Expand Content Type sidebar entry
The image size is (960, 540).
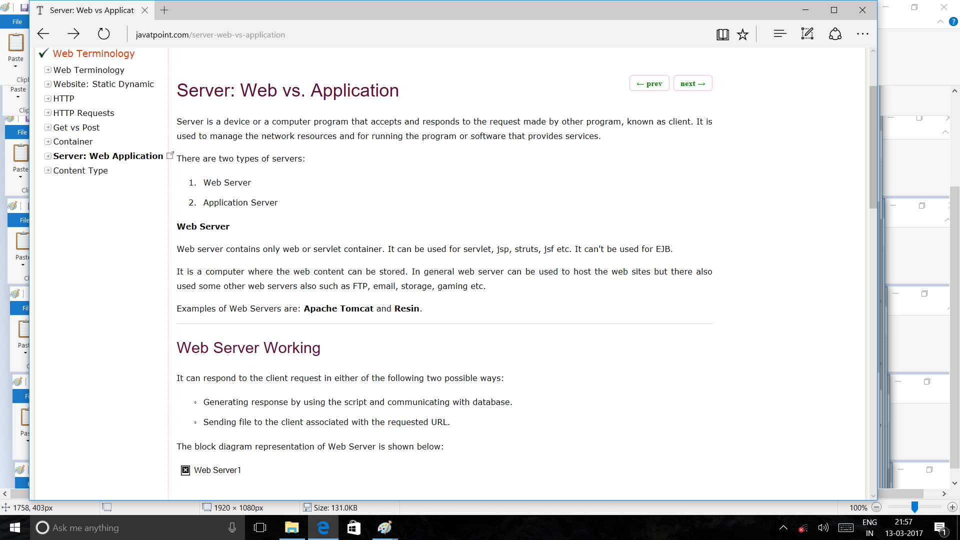(x=47, y=170)
